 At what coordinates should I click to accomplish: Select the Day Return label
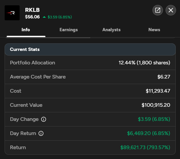coord(23,133)
